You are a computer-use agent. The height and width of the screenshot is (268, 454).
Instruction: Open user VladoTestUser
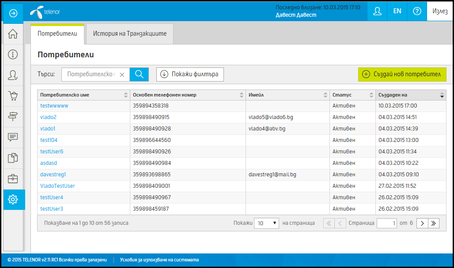pos(57,186)
